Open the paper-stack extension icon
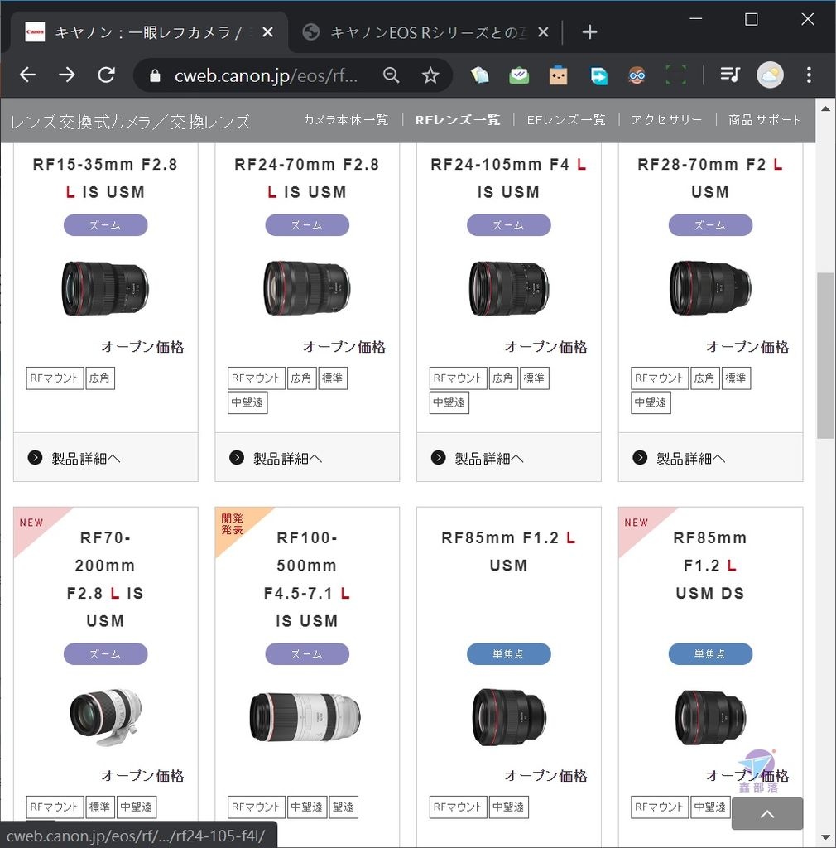This screenshot has height=848, width=836. 479,75
